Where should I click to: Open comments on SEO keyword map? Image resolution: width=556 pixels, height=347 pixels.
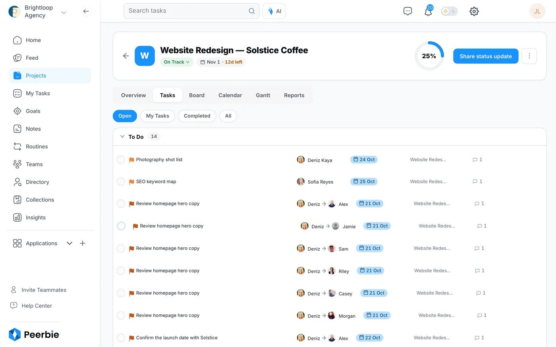(477, 182)
